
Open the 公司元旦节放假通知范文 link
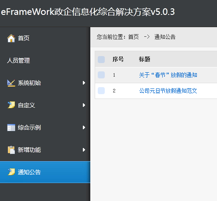pos(168,91)
